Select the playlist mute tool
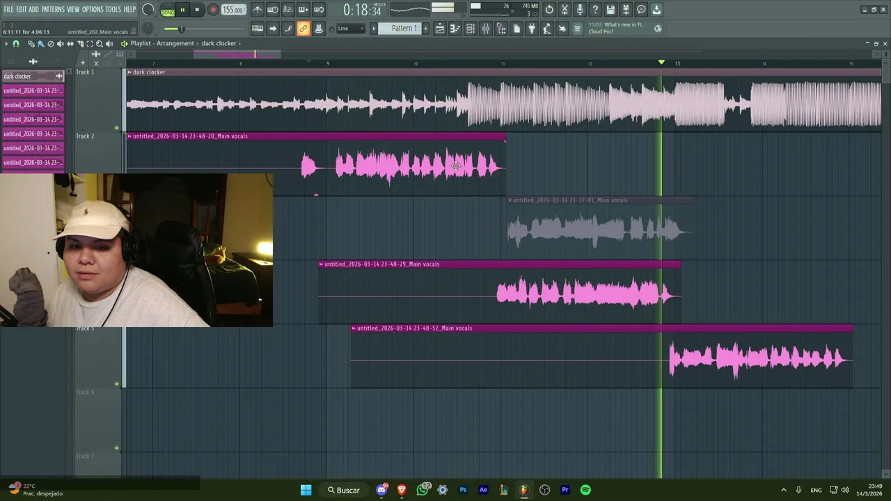891x501 pixels. click(x=60, y=43)
